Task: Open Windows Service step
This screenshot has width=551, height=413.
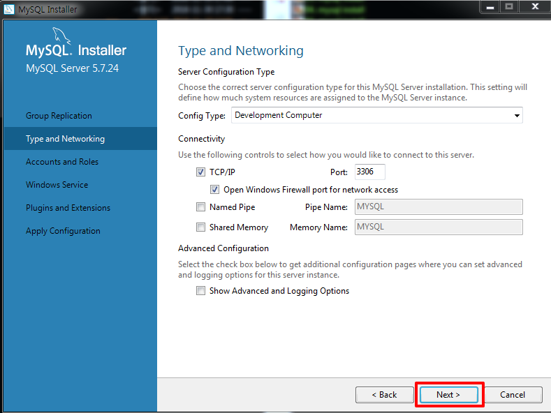Action: pos(80,185)
